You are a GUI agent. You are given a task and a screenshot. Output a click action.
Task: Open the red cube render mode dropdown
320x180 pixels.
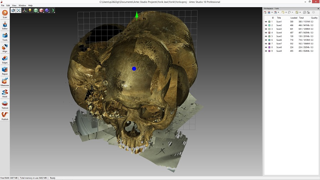(41, 10)
